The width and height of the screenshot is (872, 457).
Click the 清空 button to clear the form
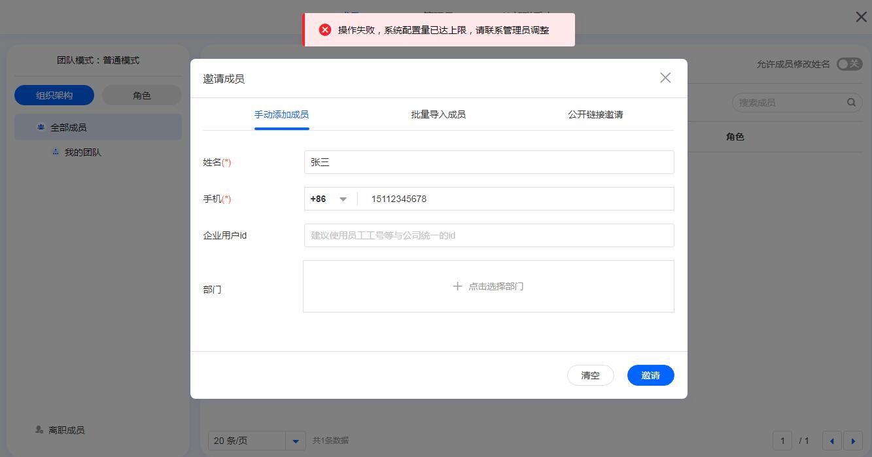pos(590,375)
